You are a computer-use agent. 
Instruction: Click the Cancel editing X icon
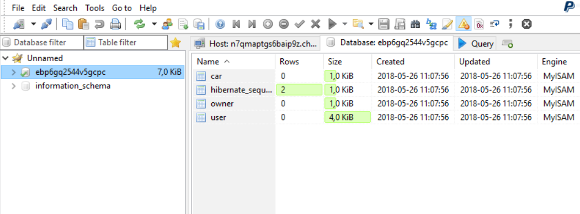(x=316, y=24)
